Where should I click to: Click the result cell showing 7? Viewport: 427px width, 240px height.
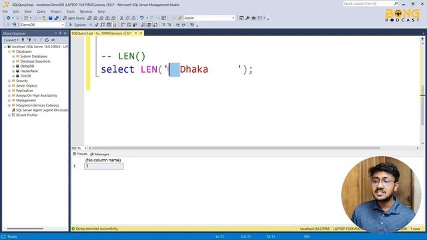click(x=104, y=166)
